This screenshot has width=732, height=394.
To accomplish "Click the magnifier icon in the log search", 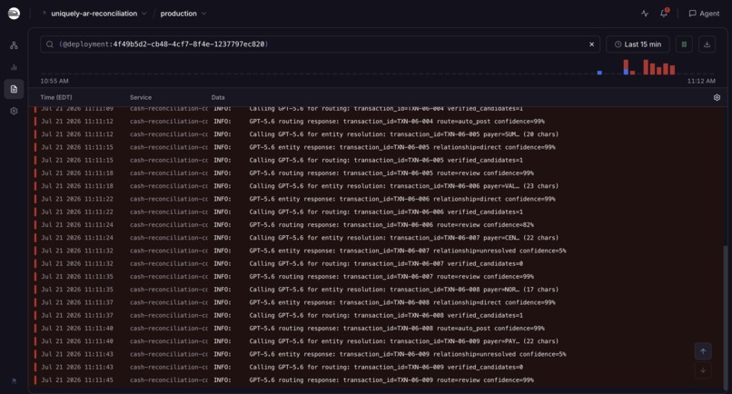I will (49, 44).
